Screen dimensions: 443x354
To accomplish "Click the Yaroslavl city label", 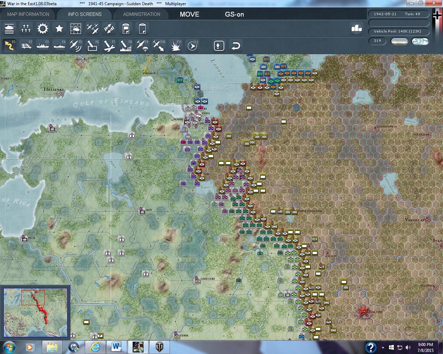I will tap(417, 220).
